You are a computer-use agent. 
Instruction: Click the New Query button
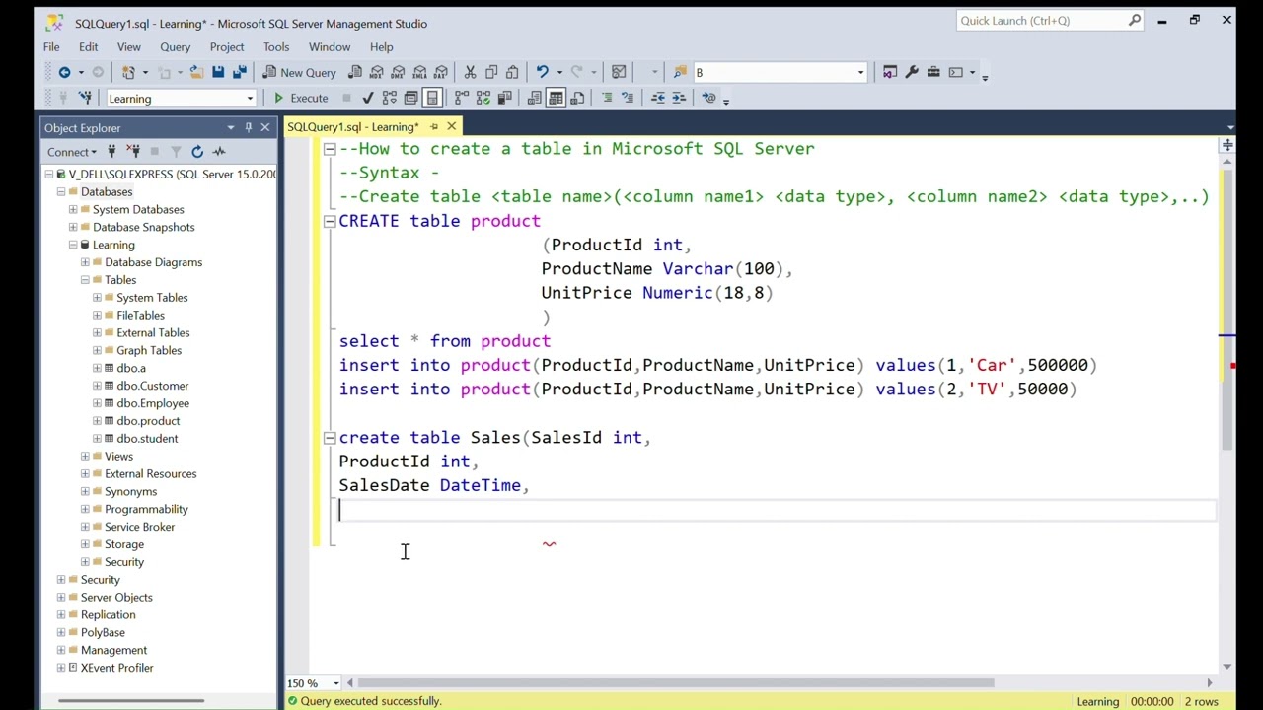tap(300, 72)
